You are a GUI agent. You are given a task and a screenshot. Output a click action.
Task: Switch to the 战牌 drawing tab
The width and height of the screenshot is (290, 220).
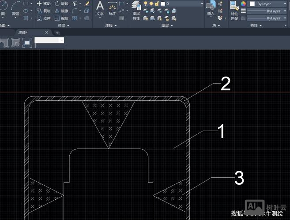pos(24,33)
